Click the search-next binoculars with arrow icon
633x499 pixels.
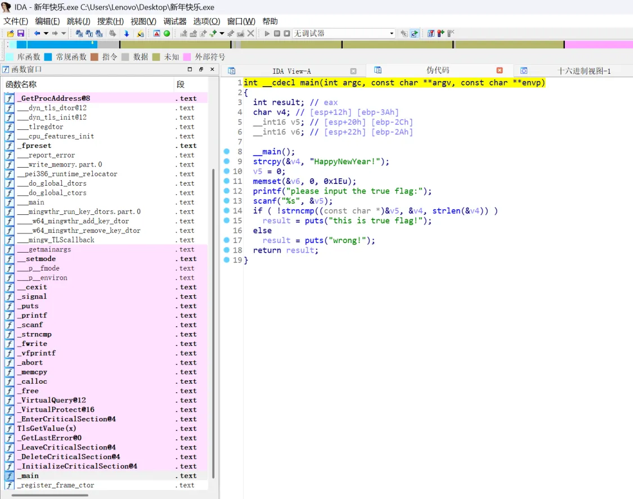(x=113, y=34)
